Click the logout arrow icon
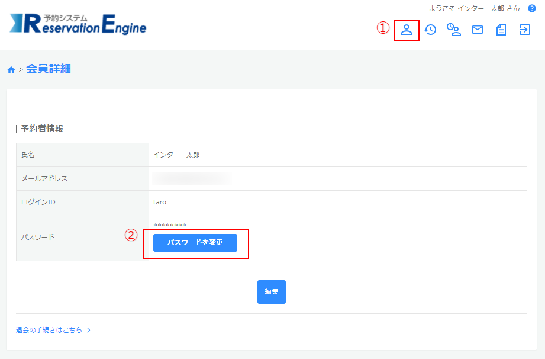Image resolution: width=545 pixels, height=359 pixels. tap(525, 30)
